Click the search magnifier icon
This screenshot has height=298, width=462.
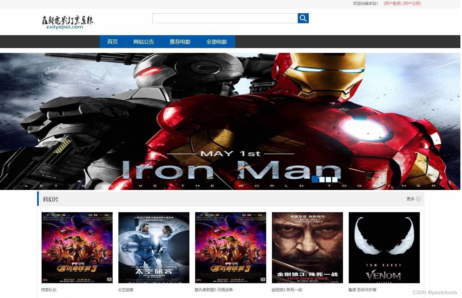303,18
